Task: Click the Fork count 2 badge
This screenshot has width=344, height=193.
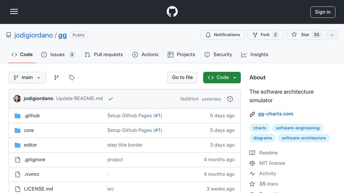Action: click(275, 35)
